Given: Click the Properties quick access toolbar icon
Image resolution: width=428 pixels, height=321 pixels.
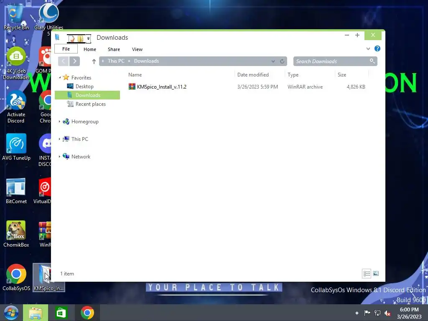Looking at the screenshot, I should coord(71,39).
